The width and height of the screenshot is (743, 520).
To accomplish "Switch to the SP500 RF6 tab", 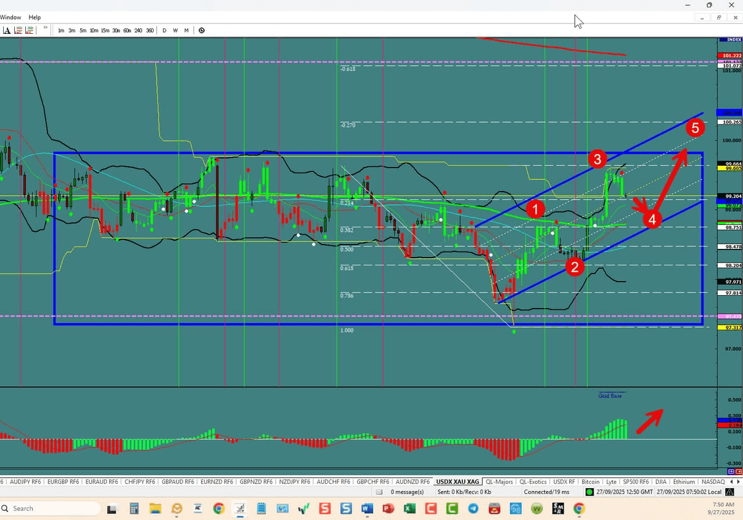I will [x=636, y=481].
